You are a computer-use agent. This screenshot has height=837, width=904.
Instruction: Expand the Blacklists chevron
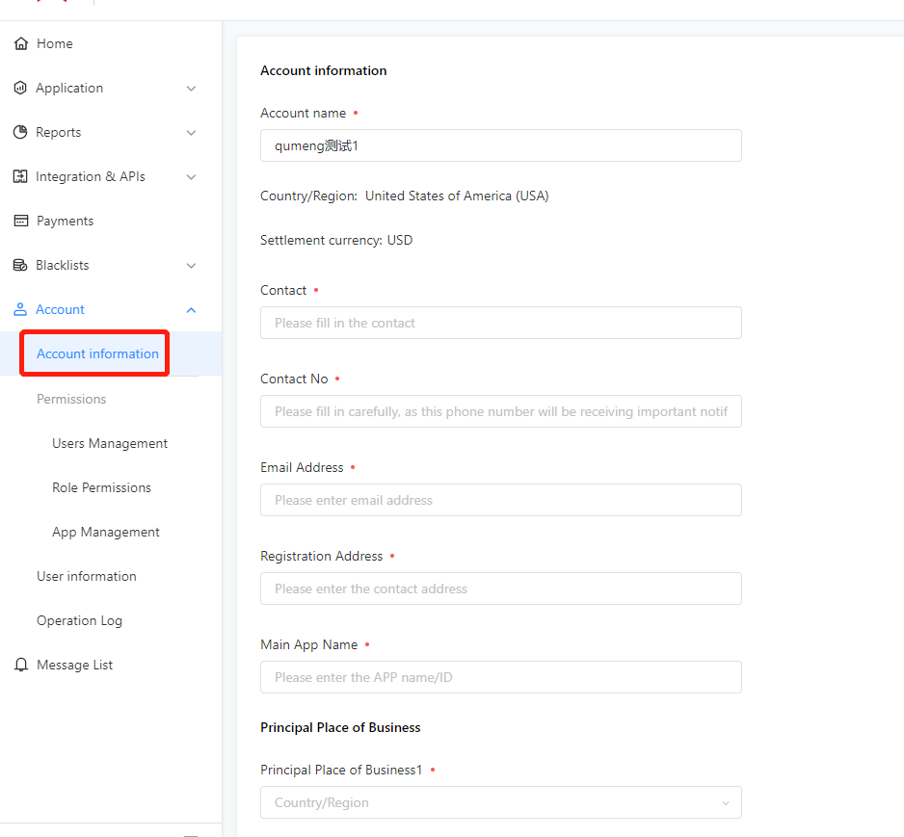click(x=192, y=266)
